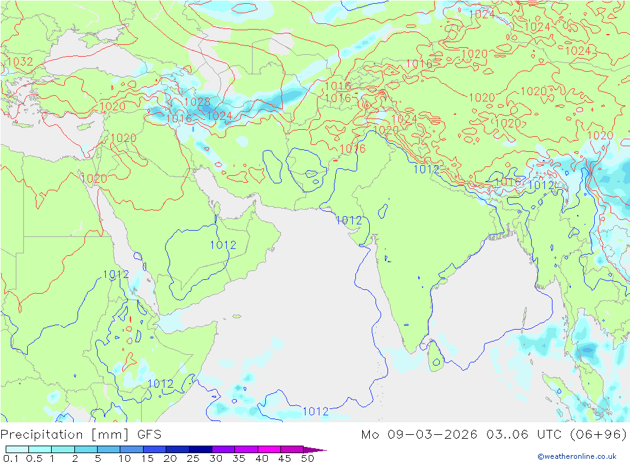Select the 25–30 mm dark navy swatch
630x462 pixels.
pyautogui.click(x=200, y=449)
